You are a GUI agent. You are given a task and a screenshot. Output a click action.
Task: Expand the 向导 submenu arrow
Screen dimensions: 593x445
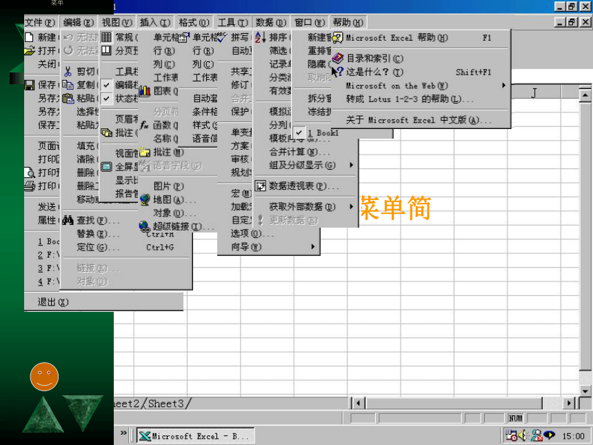(313, 247)
